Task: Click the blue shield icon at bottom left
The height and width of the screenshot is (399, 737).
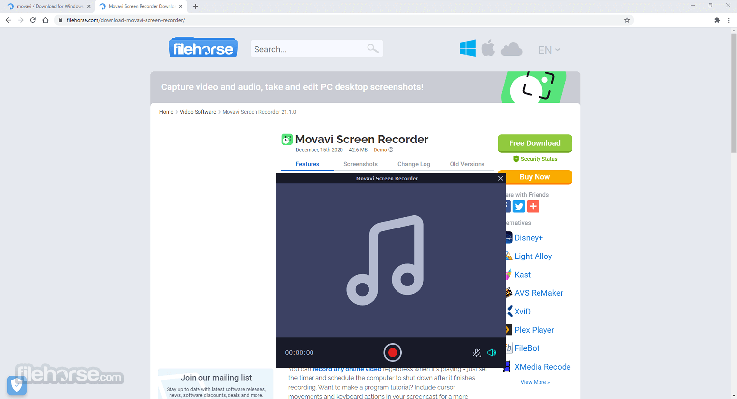Action: click(17, 386)
